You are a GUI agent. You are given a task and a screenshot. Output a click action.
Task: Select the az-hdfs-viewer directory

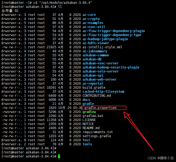point(96,43)
